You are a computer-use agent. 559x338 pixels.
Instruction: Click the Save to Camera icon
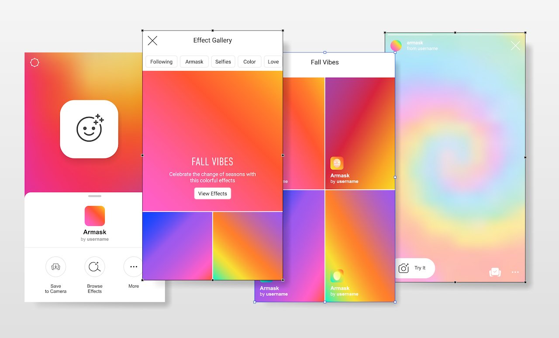tap(56, 267)
